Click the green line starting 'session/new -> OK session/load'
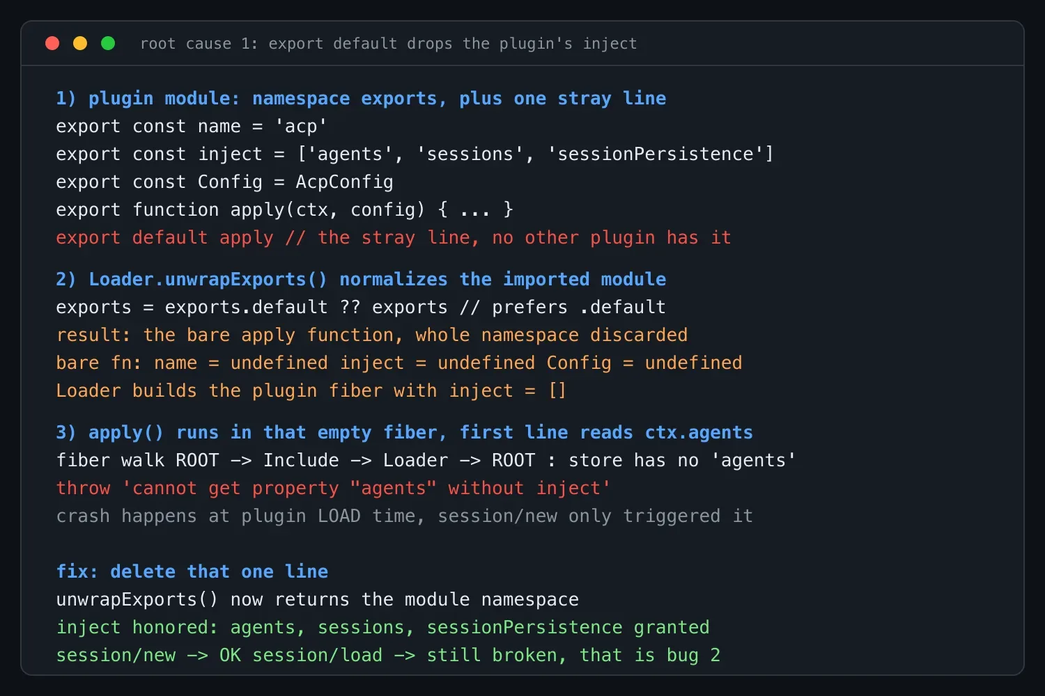 (x=388, y=656)
